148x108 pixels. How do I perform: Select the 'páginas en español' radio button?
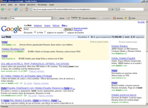point(45,32)
